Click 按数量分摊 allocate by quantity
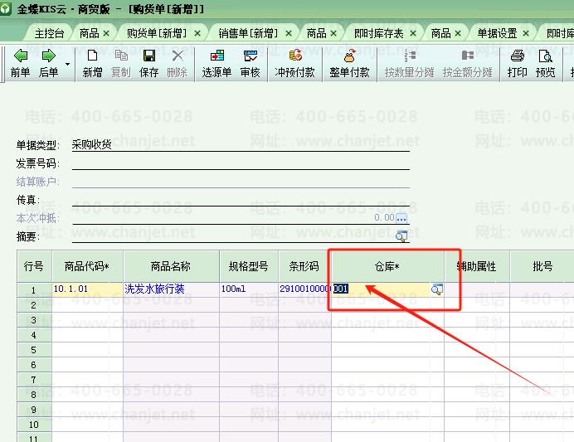This screenshot has height=442, width=574. (409, 63)
